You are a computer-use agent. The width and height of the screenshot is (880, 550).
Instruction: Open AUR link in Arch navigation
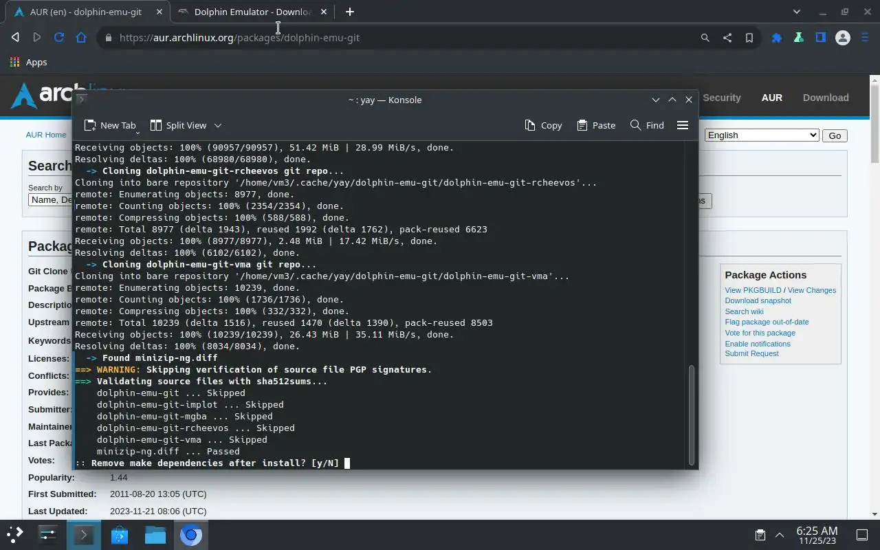click(771, 98)
